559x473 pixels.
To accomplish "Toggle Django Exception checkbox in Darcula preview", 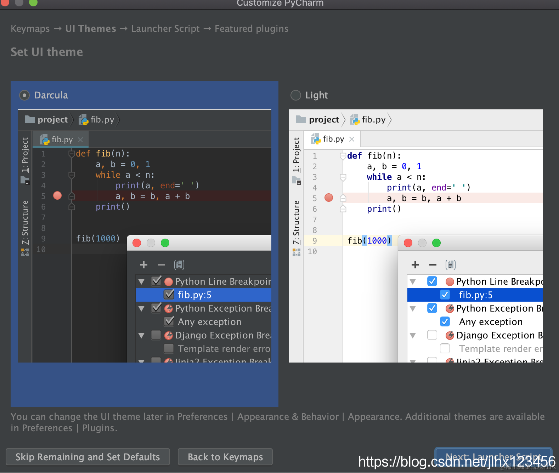I will pos(156,335).
